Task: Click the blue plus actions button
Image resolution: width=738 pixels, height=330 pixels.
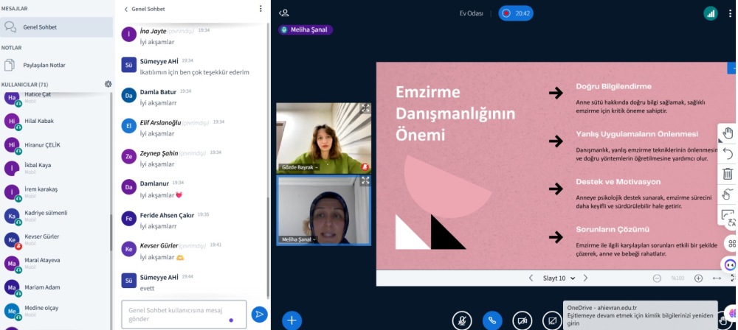Action: [x=292, y=320]
